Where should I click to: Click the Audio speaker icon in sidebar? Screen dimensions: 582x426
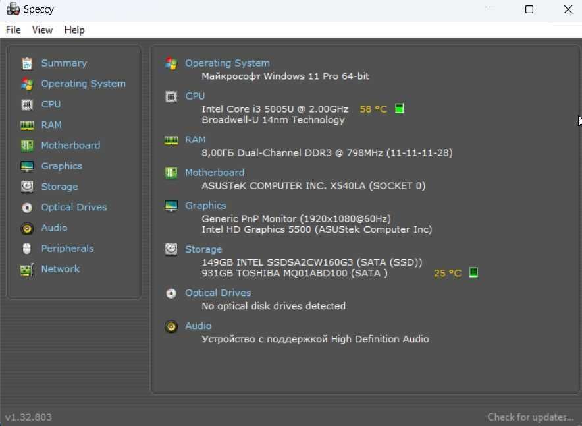point(27,228)
